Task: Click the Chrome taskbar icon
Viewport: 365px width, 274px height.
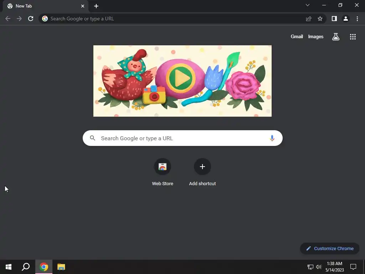Action: coord(44,267)
